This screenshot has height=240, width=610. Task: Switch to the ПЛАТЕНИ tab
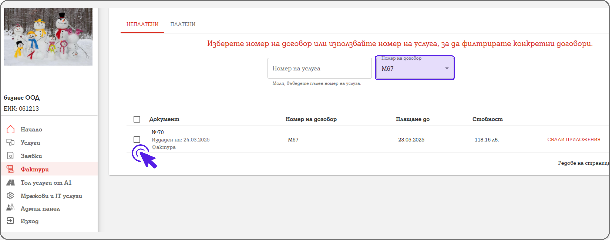point(183,24)
